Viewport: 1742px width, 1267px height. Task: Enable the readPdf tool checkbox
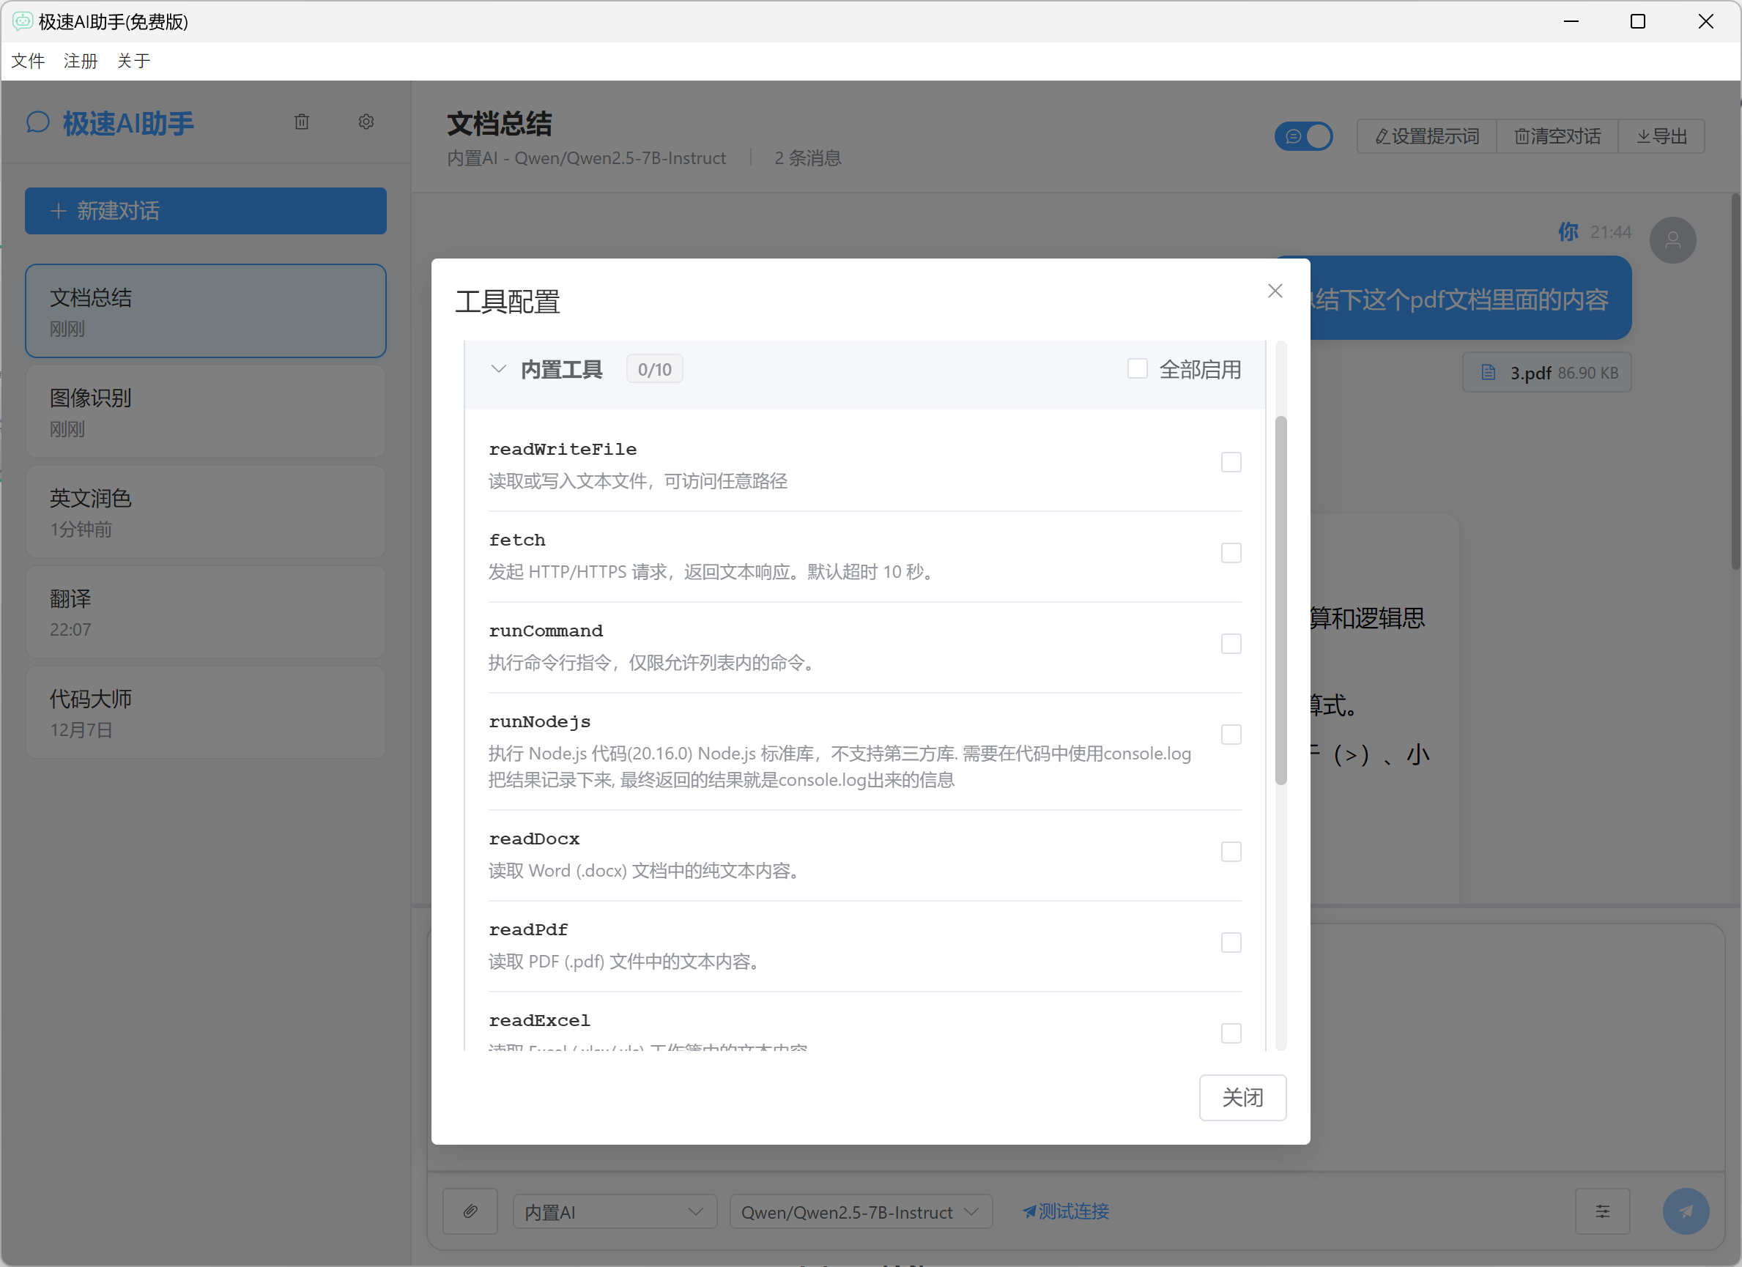coord(1231,942)
